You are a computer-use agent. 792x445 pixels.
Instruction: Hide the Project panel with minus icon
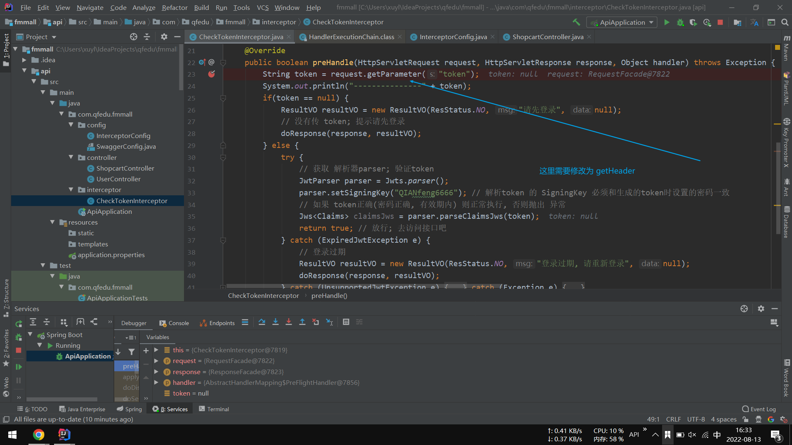click(177, 37)
